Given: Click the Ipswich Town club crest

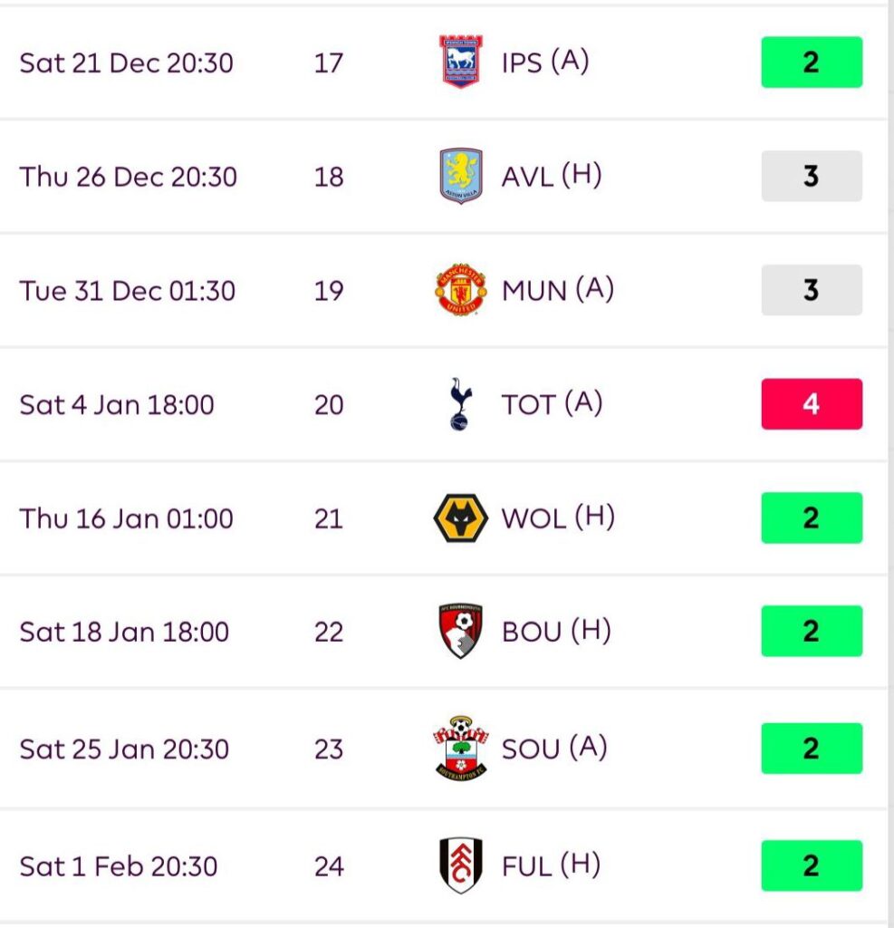Looking at the screenshot, I should pos(461,62).
